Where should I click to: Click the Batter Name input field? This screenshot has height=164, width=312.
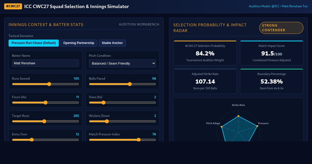click(x=45, y=63)
